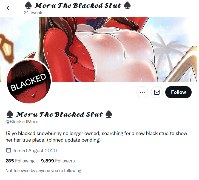Click 'Not followed by anyone you're following'
Screen dimensions: 199x180
point(43,171)
